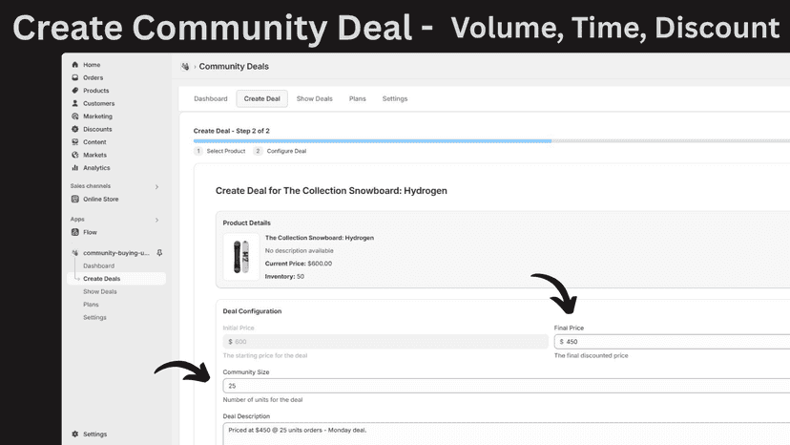Open Analytics in the sidebar
This screenshot has height=445, width=790.
(96, 168)
